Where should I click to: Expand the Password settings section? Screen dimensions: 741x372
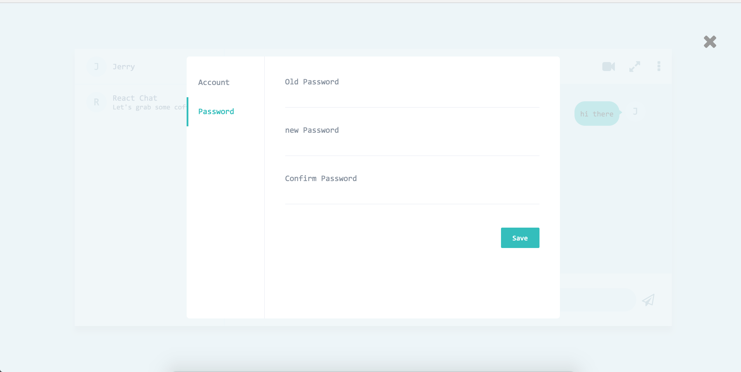[x=216, y=111]
